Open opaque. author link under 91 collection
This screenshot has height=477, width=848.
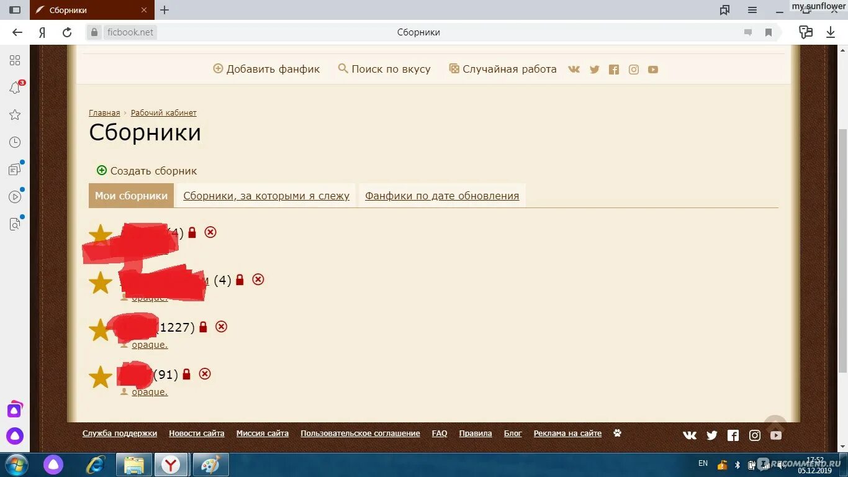tap(150, 392)
